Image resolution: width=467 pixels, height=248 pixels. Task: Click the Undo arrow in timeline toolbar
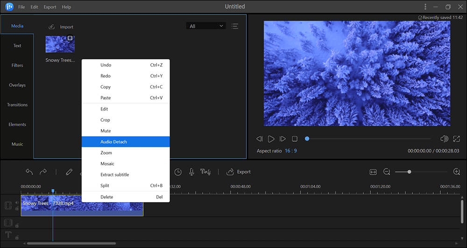tap(29, 172)
